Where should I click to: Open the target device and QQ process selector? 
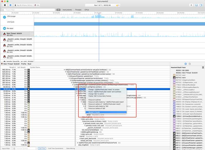pyautogui.click(x=27, y=5)
